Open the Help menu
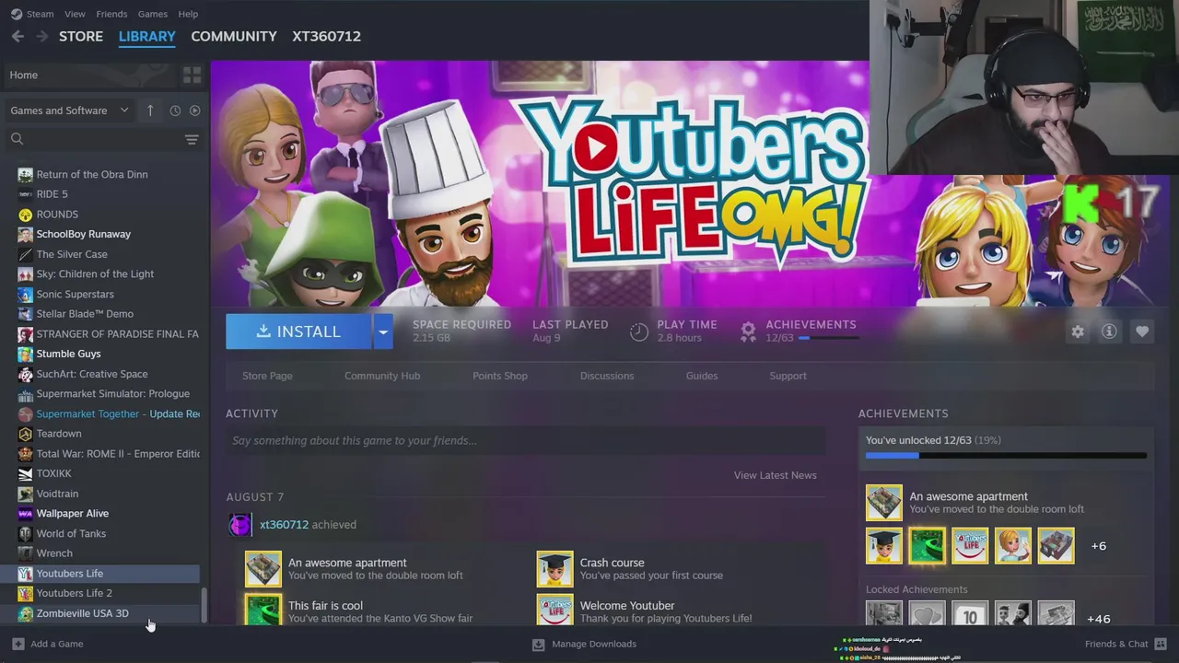This screenshot has width=1179, height=663. (x=188, y=14)
